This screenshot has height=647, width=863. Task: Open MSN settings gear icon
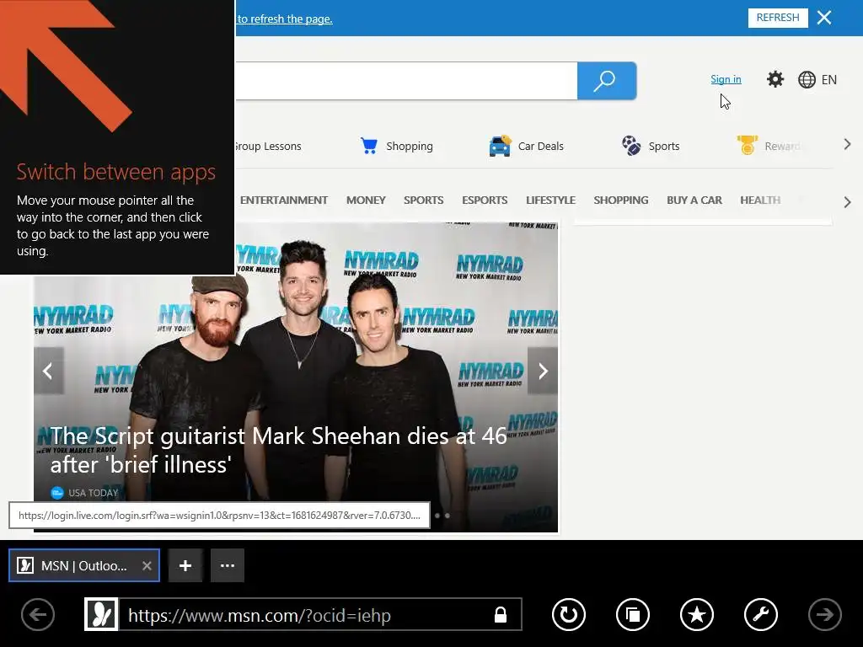click(x=775, y=79)
